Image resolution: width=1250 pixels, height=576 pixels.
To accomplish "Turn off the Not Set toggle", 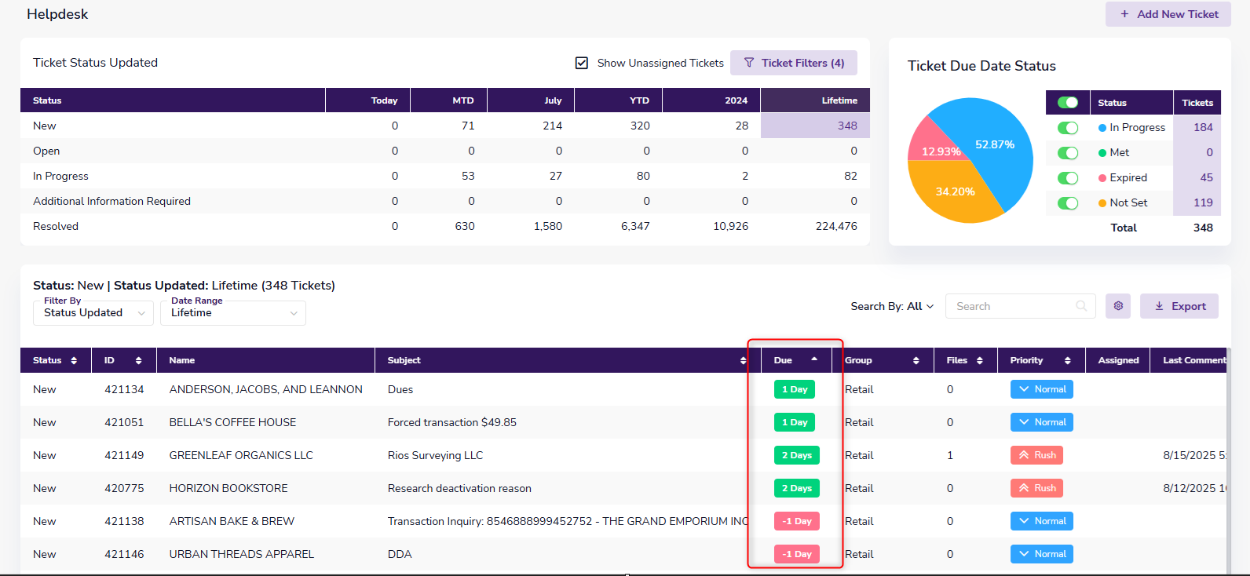I will click(1067, 203).
